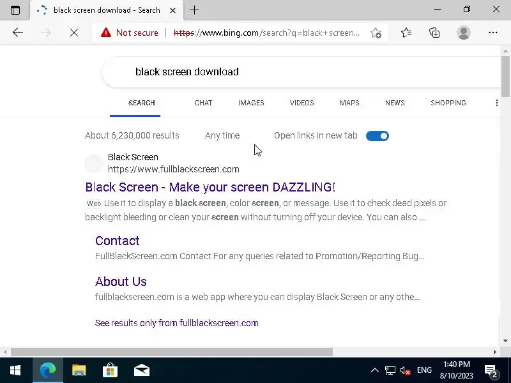Image resolution: width=511 pixels, height=383 pixels.
Task: Switch to the CHAT tab
Action: pos(203,103)
